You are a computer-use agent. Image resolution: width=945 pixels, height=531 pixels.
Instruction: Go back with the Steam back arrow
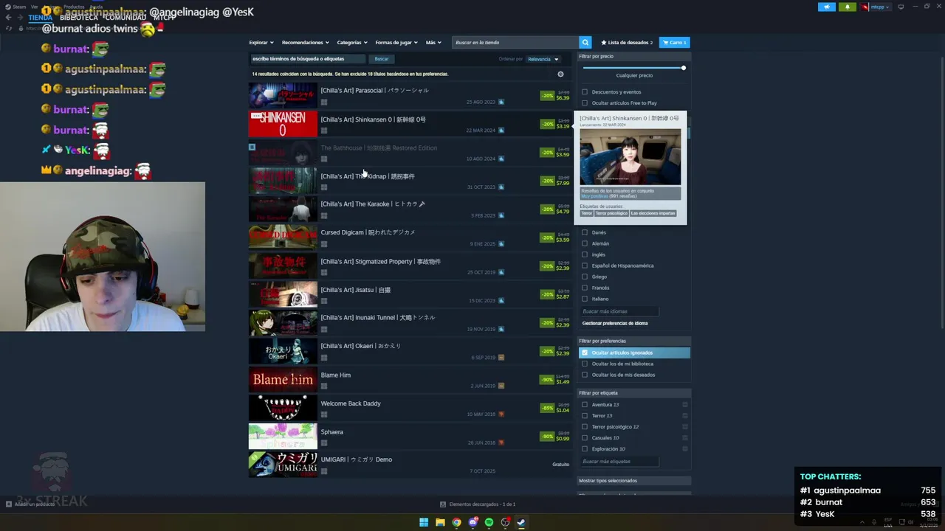point(9,17)
